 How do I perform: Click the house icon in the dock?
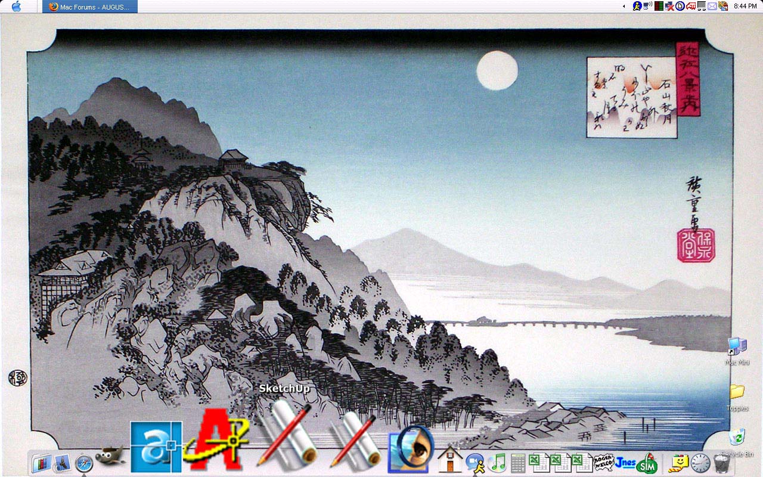point(450,460)
